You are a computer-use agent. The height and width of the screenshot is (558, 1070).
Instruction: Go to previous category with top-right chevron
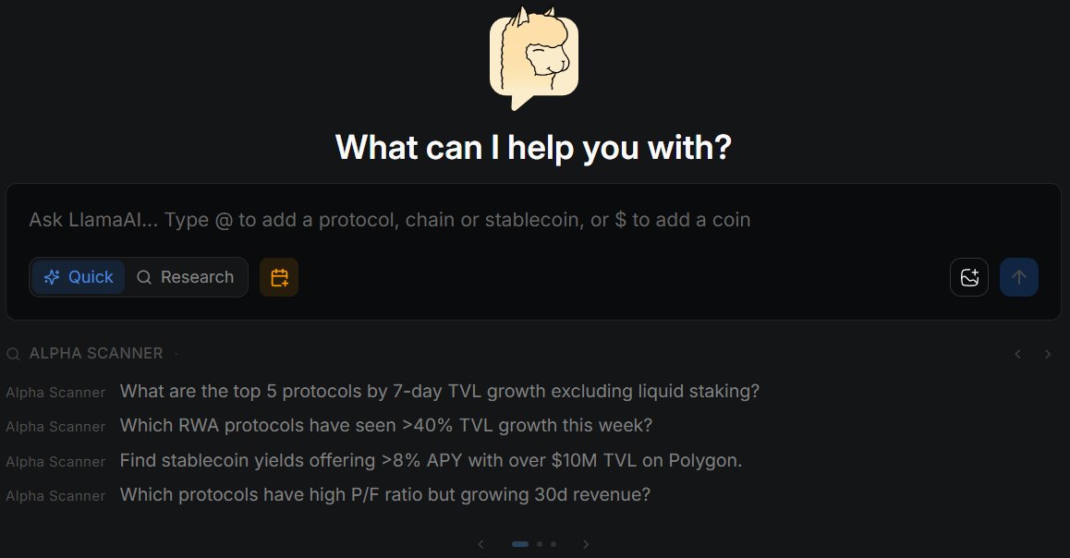tap(1018, 354)
